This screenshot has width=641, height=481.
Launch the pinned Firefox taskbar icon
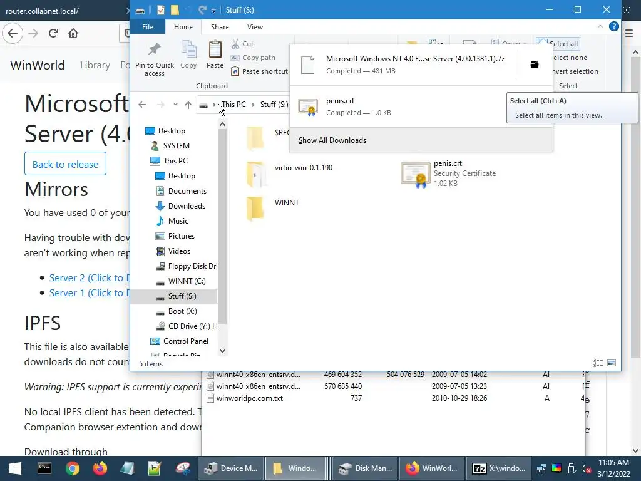pyautogui.click(x=100, y=468)
